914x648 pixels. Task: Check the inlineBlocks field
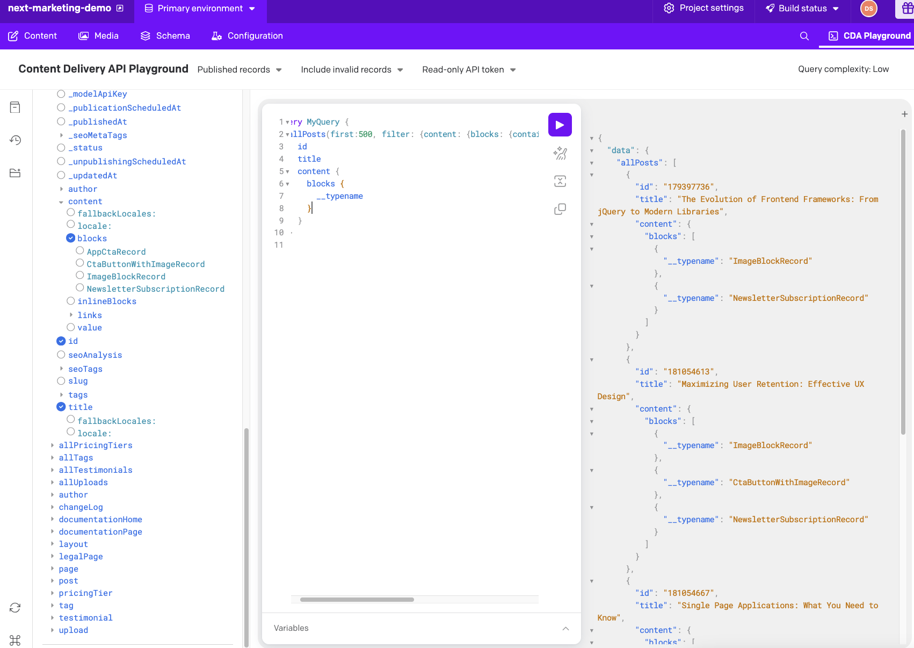tap(70, 301)
